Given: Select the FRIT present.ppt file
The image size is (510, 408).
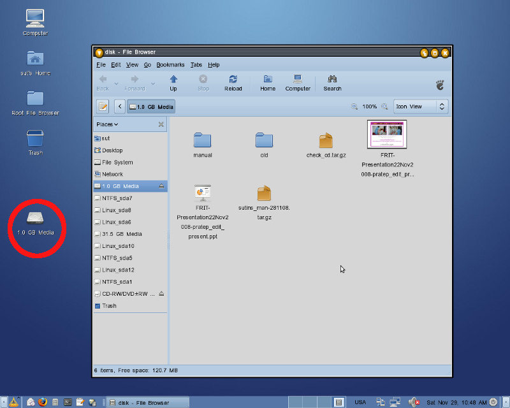Looking at the screenshot, I should tap(203, 193).
